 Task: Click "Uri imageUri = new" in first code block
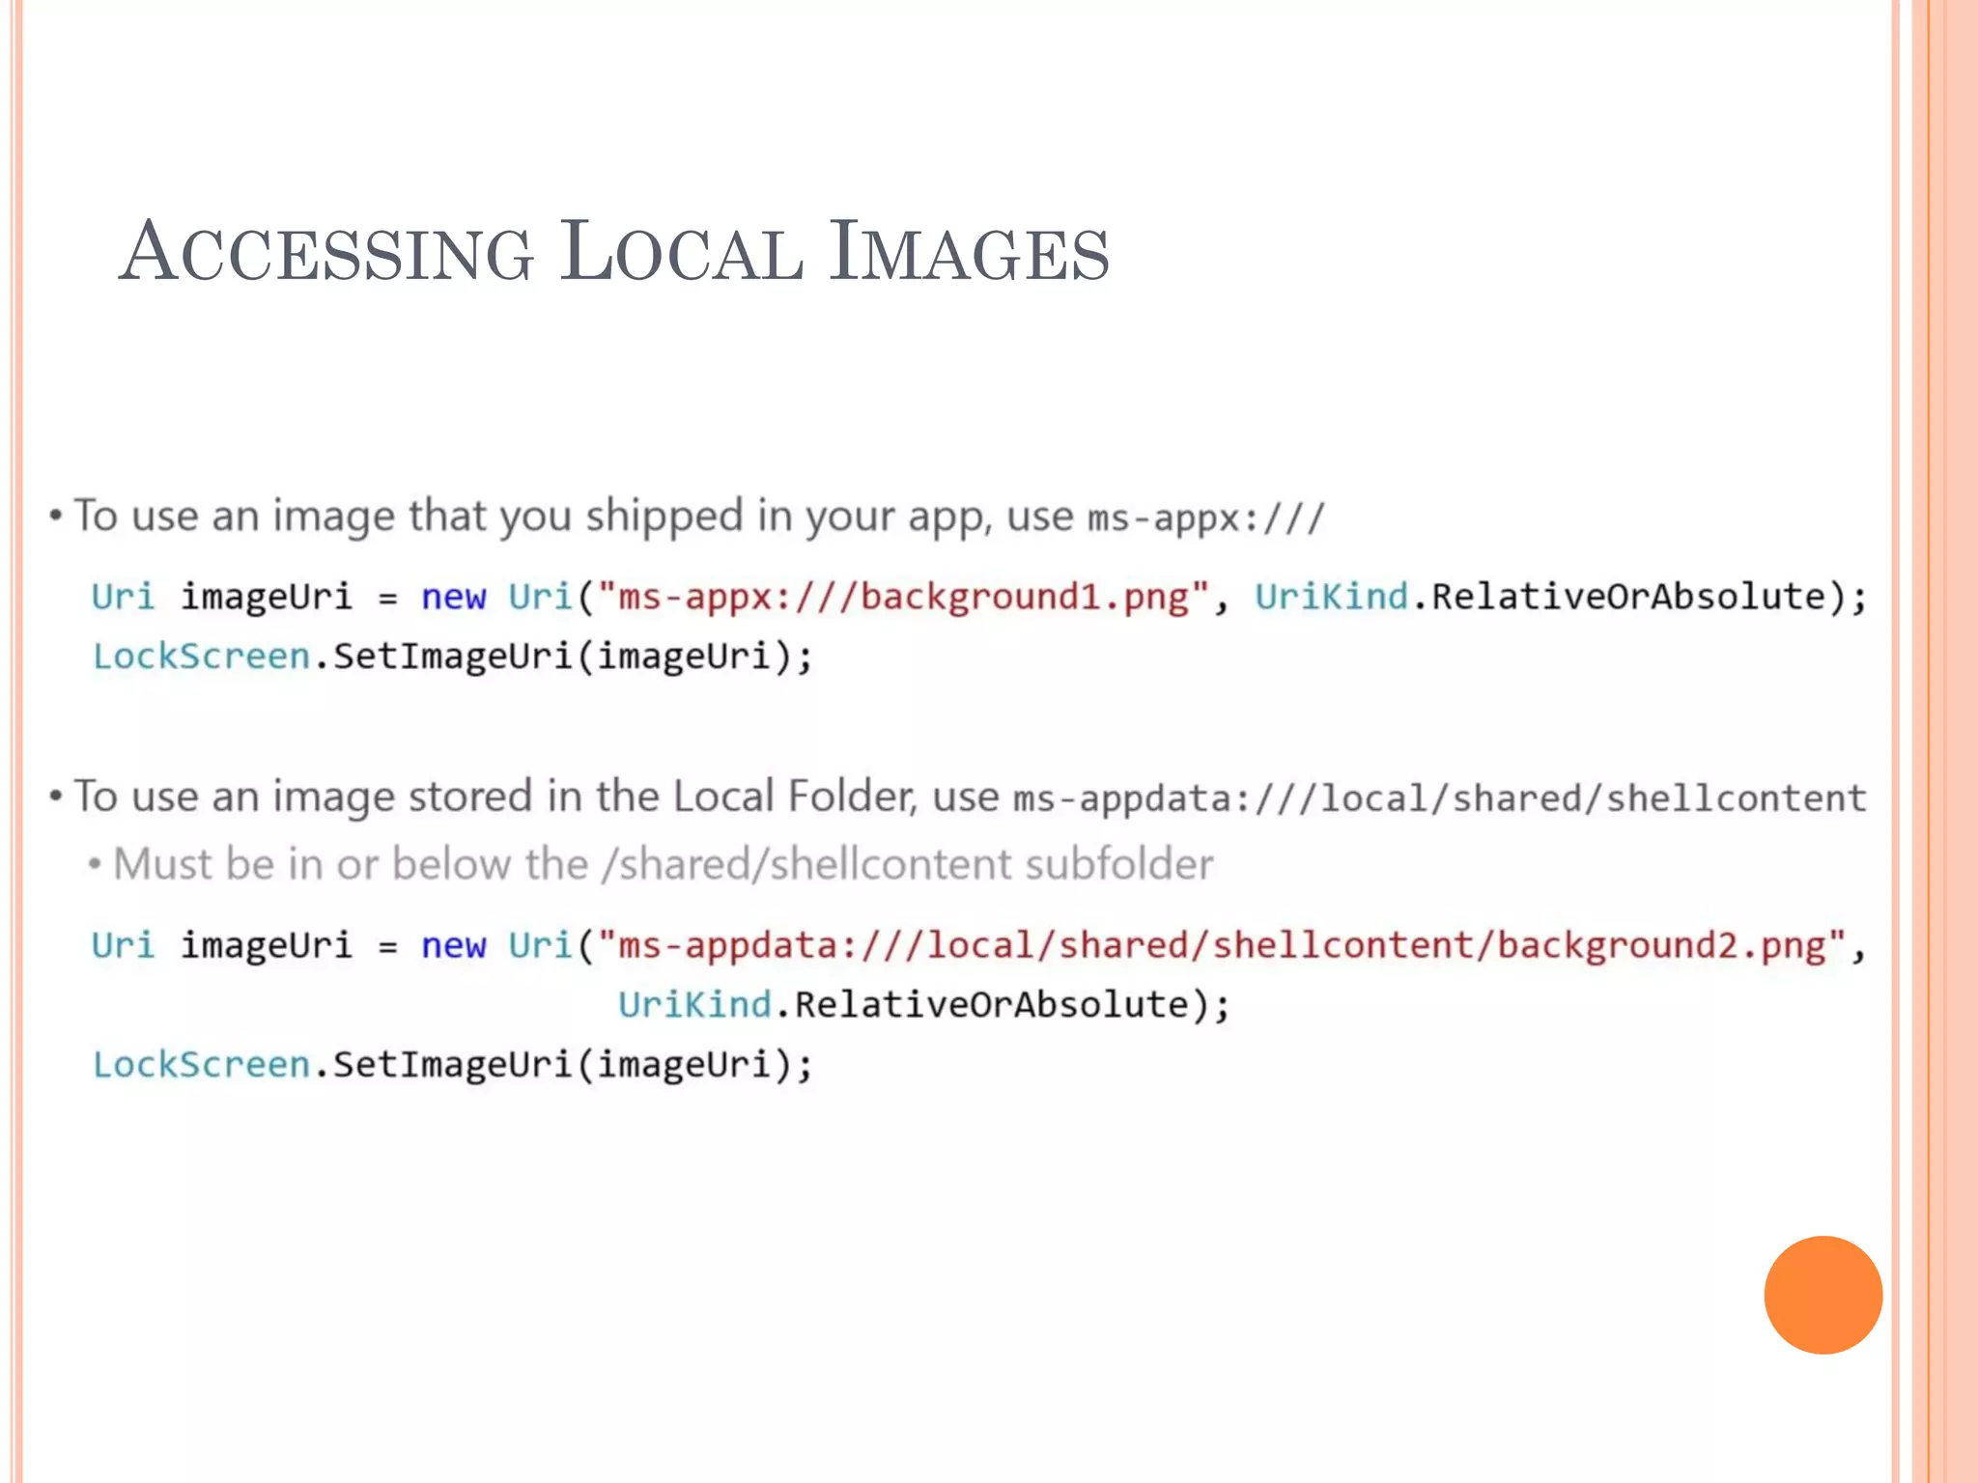coord(289,597)
